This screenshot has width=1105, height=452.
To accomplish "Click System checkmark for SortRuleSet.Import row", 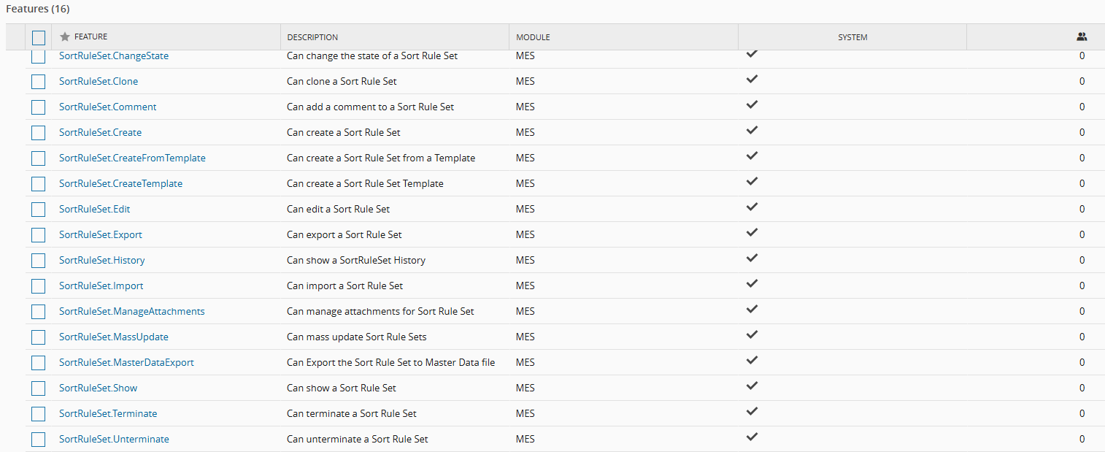I will (752, 284).
